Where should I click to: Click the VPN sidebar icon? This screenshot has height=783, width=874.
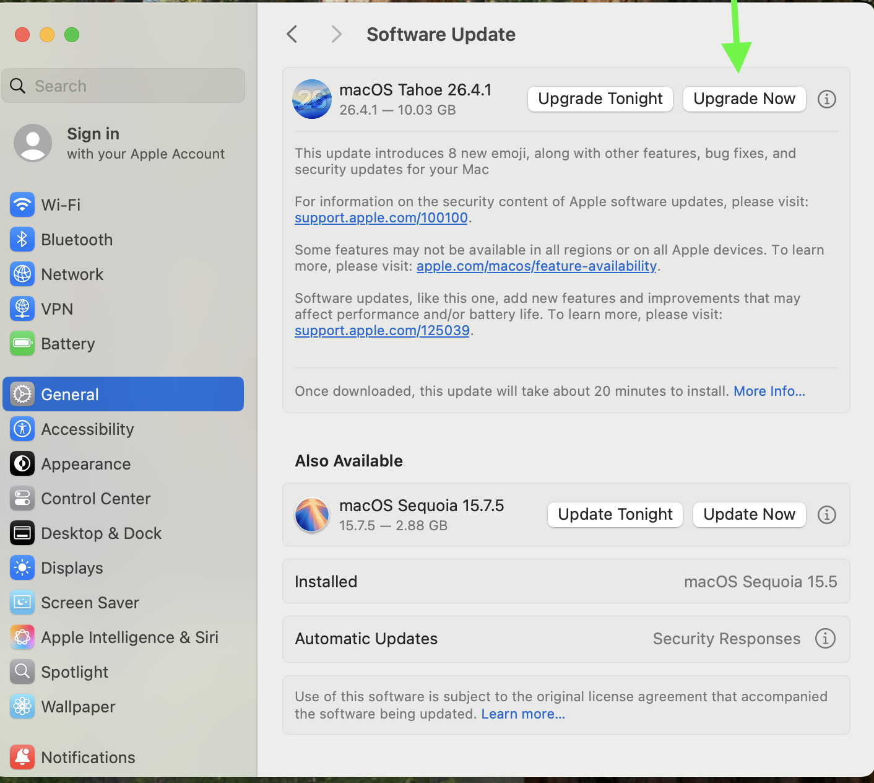click(22, 308)
